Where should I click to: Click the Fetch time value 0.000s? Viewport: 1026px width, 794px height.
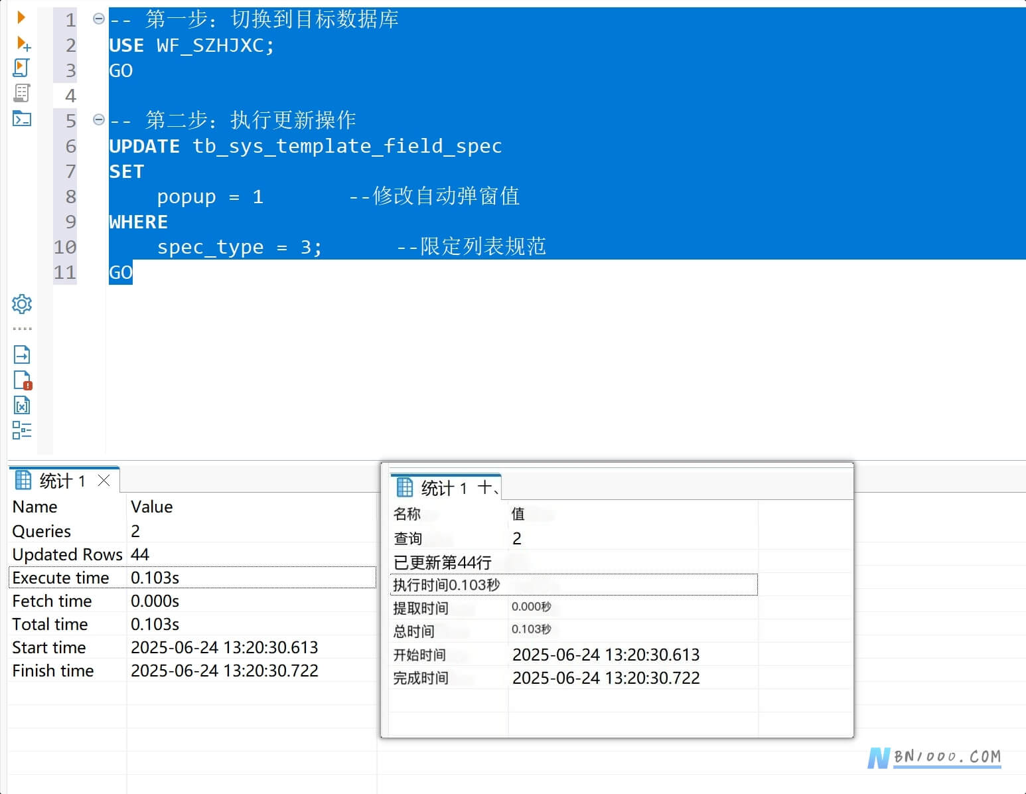[x=155, y=601]
